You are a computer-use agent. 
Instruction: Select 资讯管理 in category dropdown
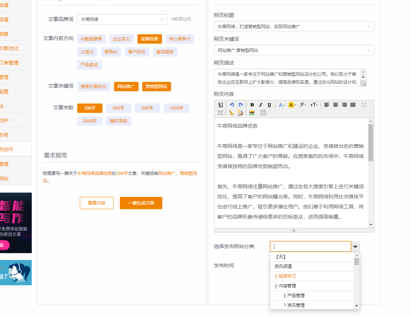pyautogui.click(x=312, y=305)
